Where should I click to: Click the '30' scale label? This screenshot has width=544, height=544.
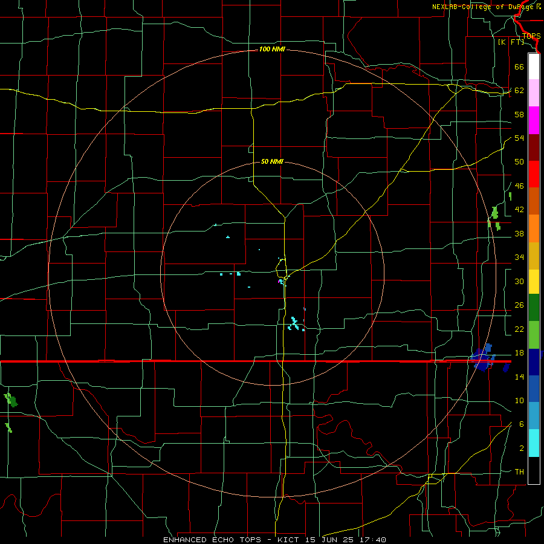click(519, 281)
